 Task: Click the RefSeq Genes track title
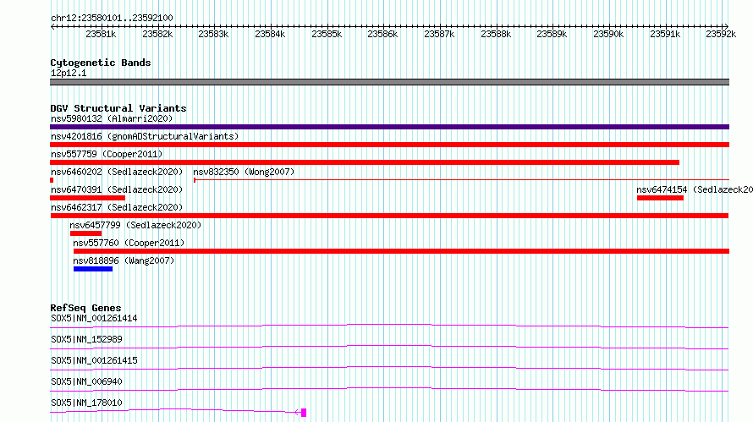(85, 308)
